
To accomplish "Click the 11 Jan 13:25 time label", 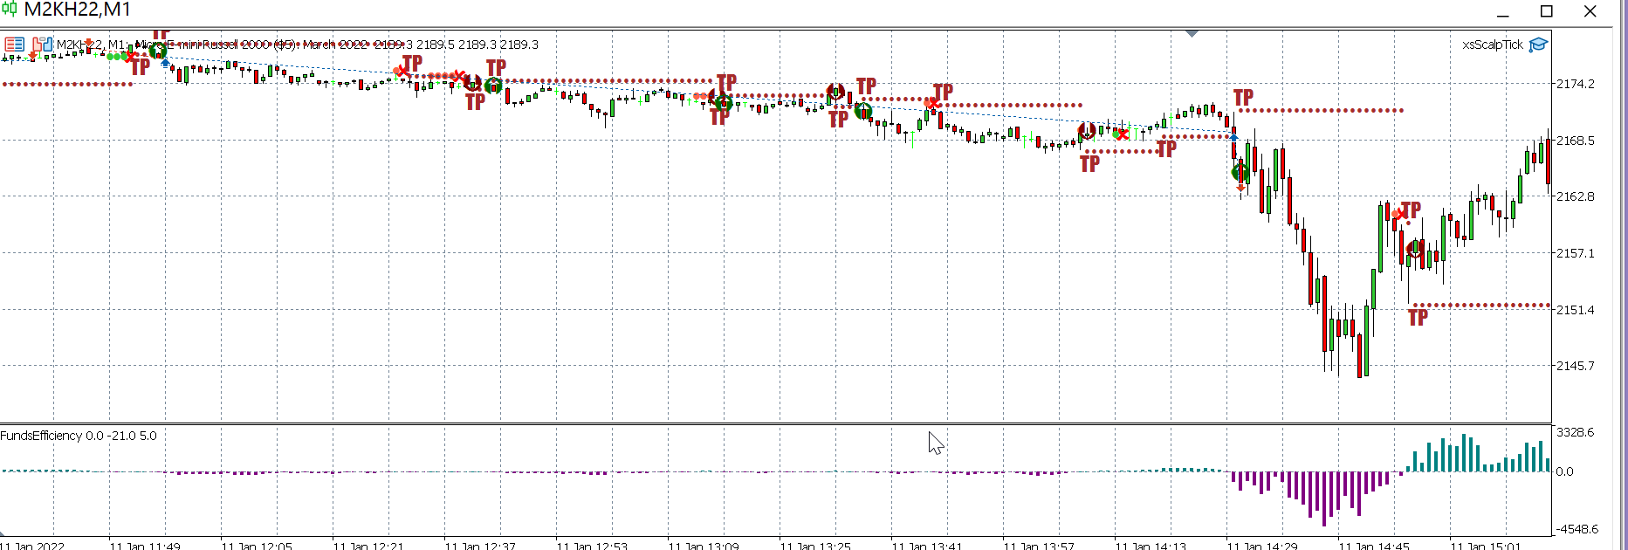I will pos(815,546).
